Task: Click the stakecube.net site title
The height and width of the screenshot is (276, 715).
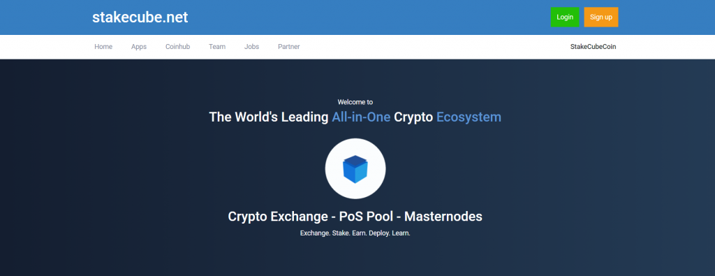Action: point(140,17)
